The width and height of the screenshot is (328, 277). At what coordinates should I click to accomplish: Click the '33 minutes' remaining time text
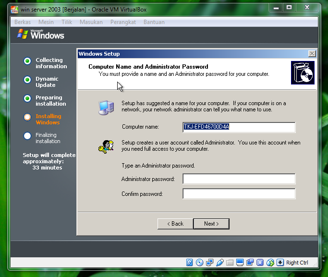tap(47, 168)
